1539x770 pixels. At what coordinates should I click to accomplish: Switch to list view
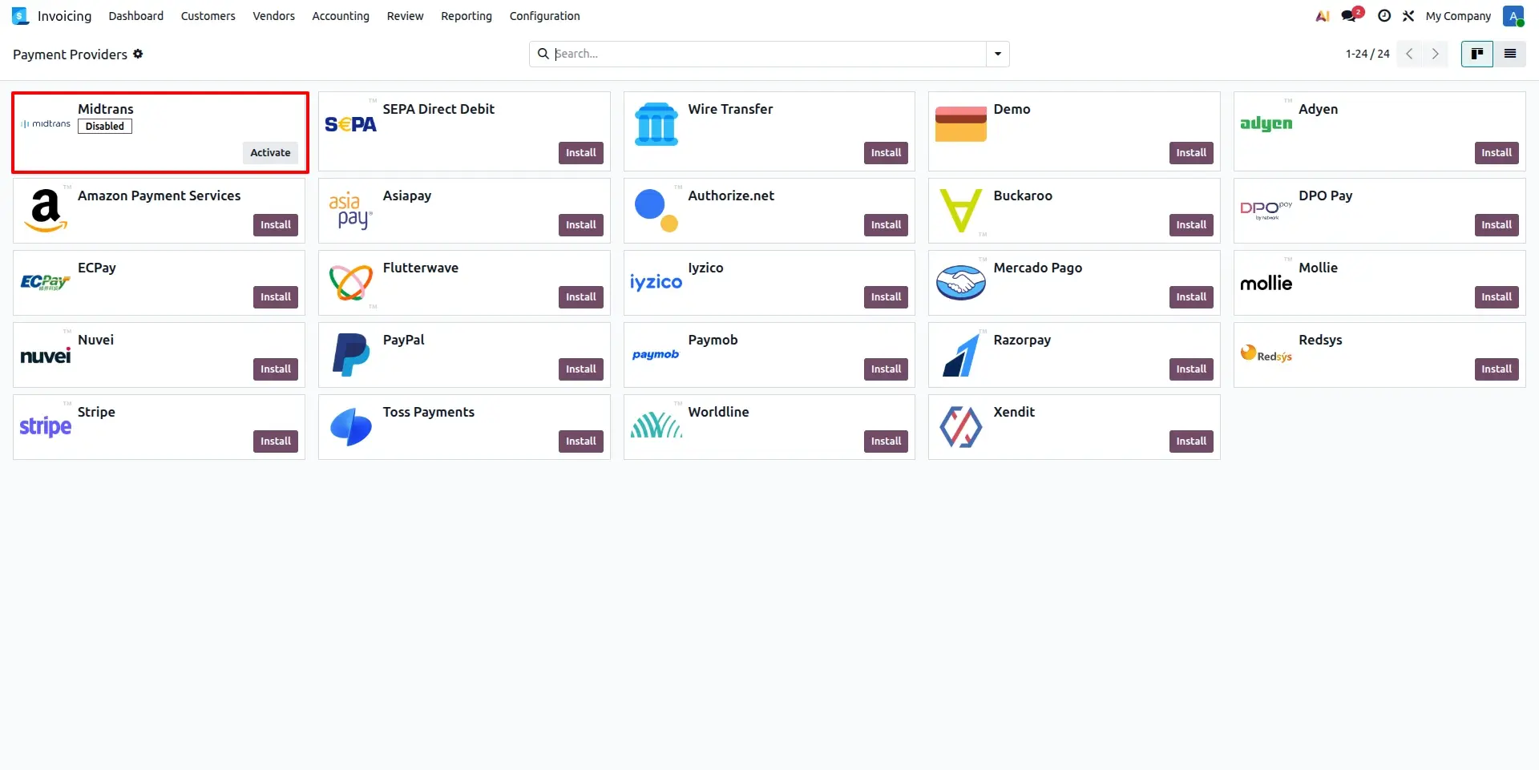[x=1510, y=54]
